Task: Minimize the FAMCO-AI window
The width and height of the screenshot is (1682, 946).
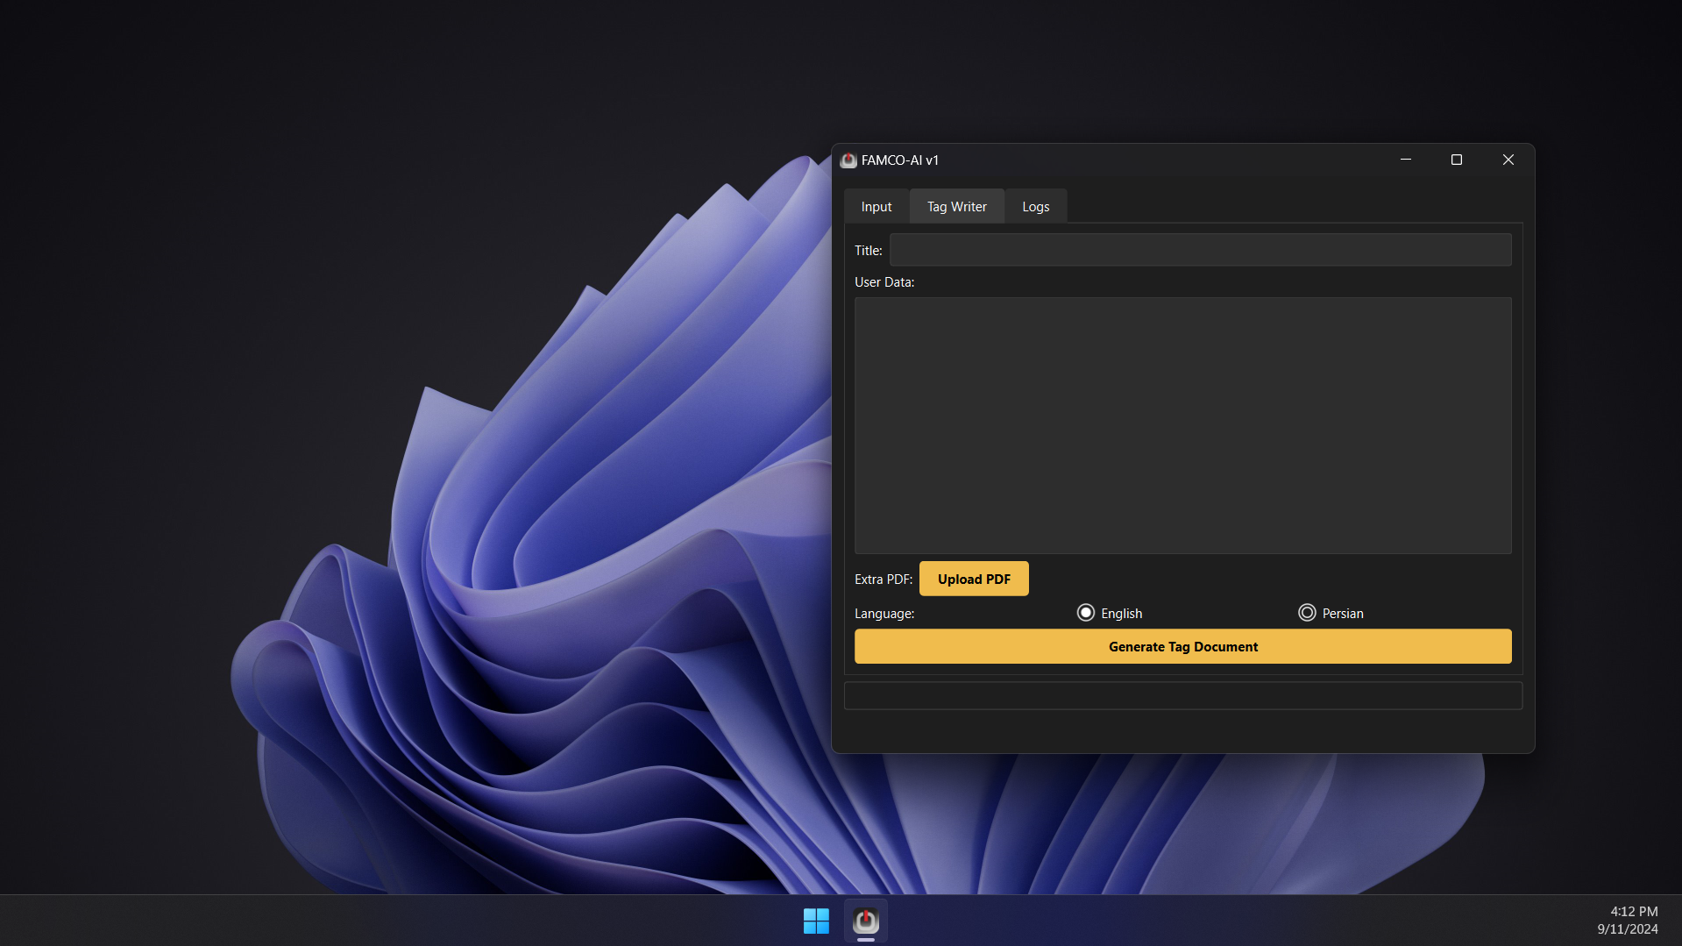Action: coord(1406,160)
